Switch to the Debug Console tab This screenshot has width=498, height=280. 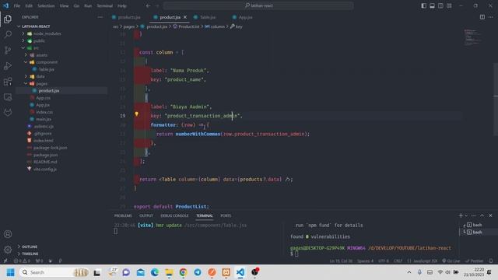click(x=174, y=215)
